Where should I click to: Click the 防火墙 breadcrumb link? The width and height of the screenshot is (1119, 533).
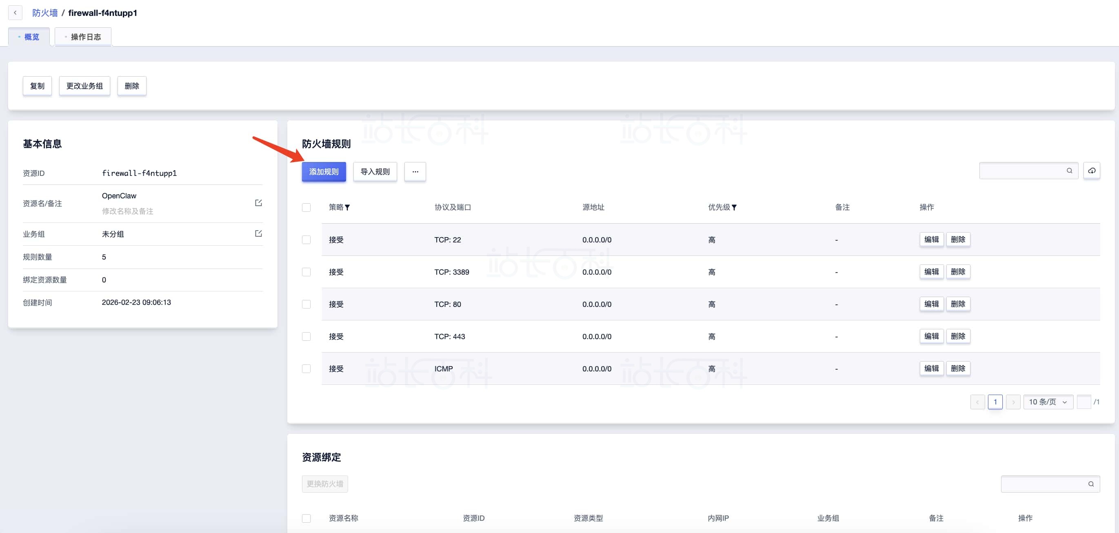[x=45, y=13]
